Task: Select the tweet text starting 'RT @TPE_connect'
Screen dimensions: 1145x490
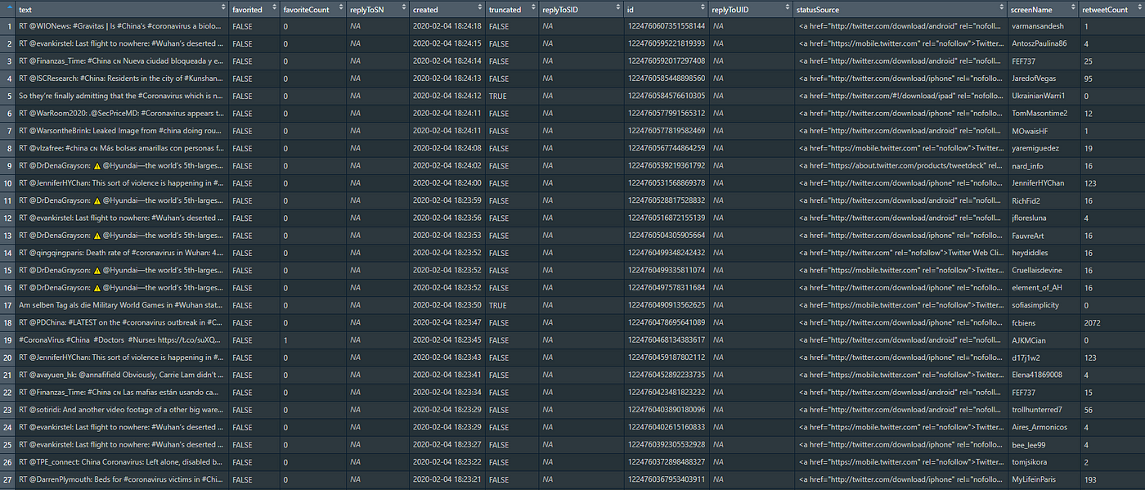Action: click(x=121, y=461)
